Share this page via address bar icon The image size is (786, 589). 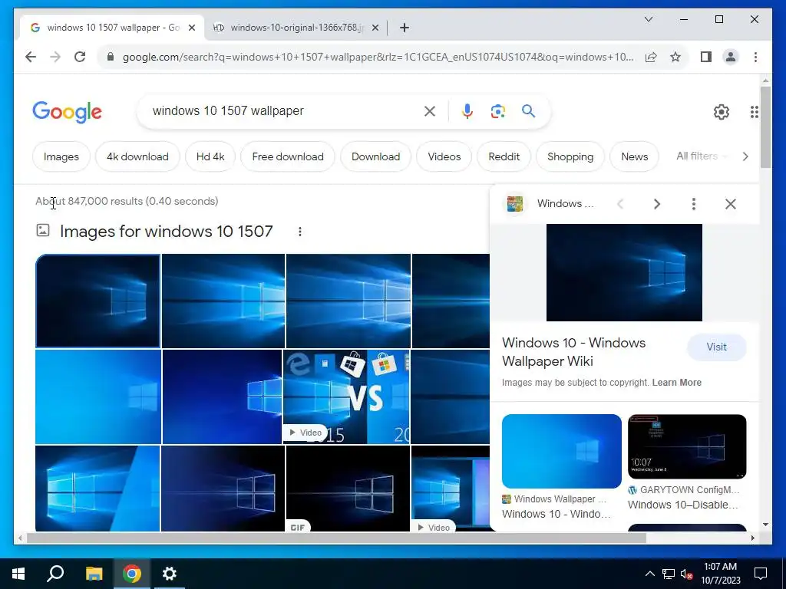(x=651, y=57)
